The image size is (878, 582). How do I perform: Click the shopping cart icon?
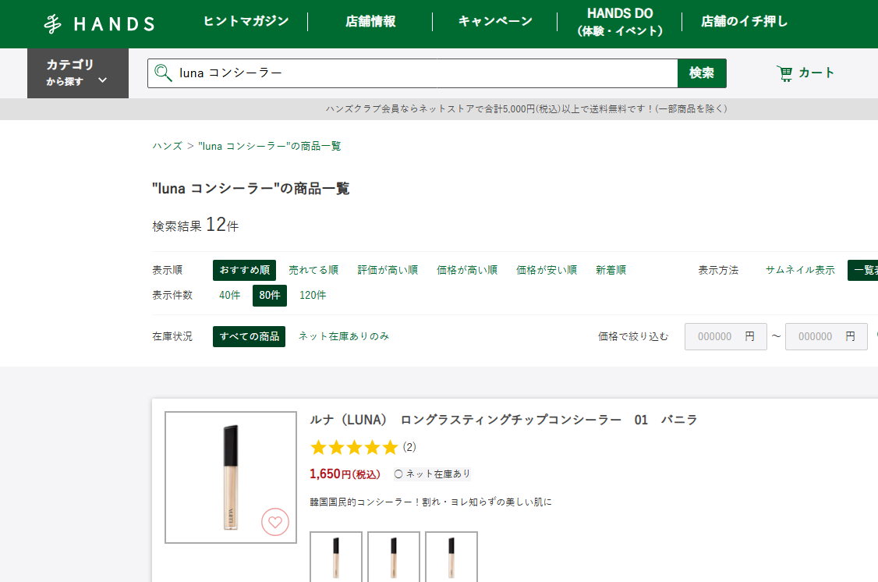coord(784,73)
